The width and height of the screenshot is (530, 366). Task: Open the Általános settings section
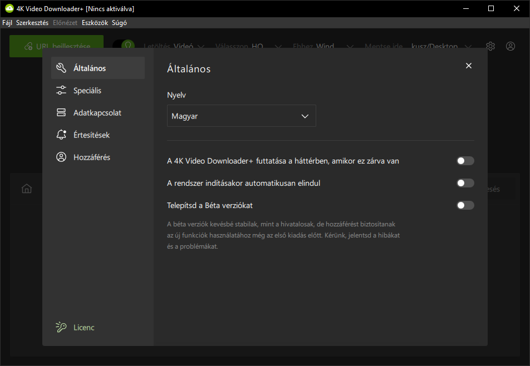[x=97, y=68]
